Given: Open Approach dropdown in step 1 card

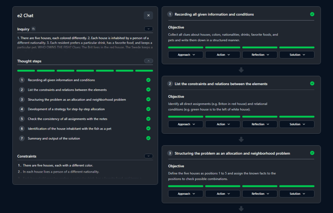Looking at the screenshot, I should (186, 55).
